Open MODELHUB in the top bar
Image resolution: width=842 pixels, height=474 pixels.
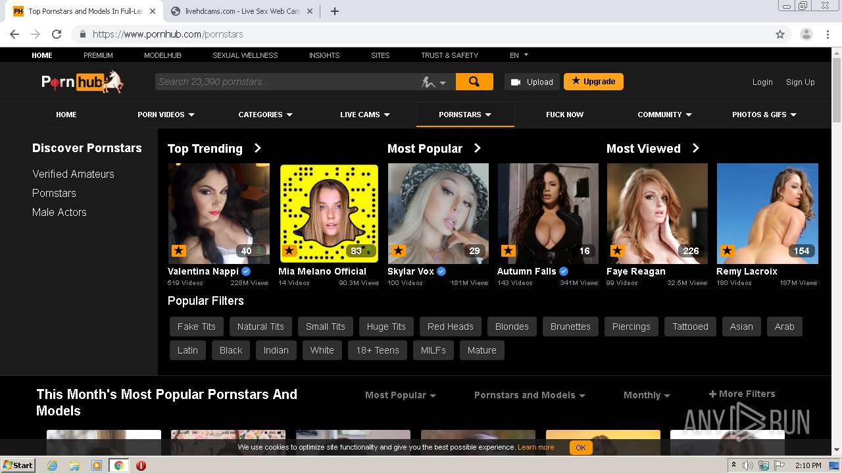(x=162, y=55)
